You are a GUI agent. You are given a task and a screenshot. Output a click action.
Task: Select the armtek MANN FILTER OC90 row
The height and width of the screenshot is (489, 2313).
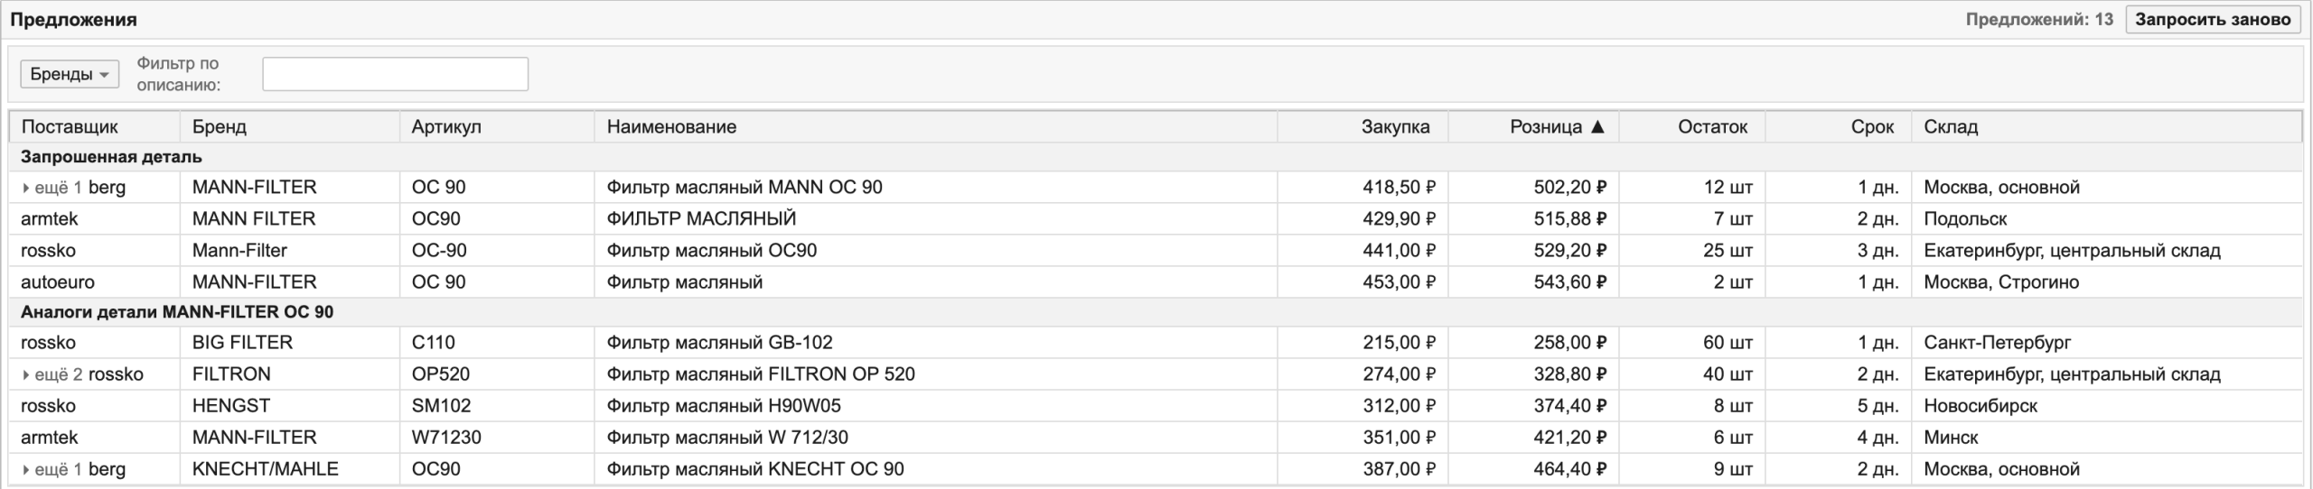1156,219
